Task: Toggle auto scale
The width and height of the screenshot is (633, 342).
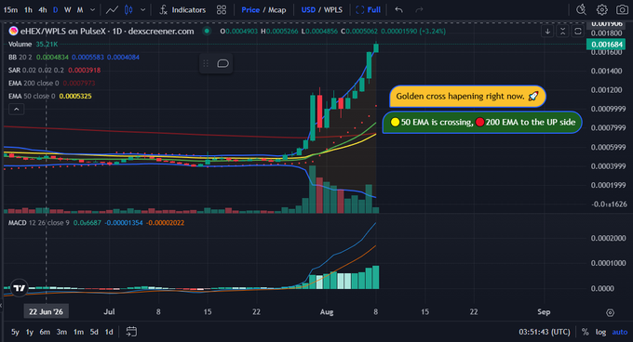Action: [620, 332]
